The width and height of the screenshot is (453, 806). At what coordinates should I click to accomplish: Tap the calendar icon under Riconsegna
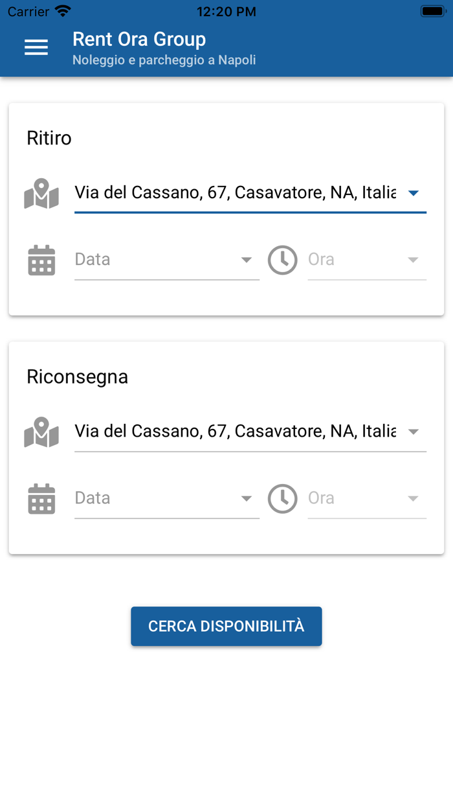[41, 498]
